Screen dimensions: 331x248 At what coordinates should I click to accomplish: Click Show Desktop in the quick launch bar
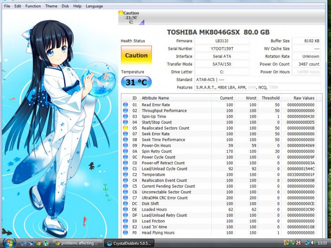(x=23, y=243)
